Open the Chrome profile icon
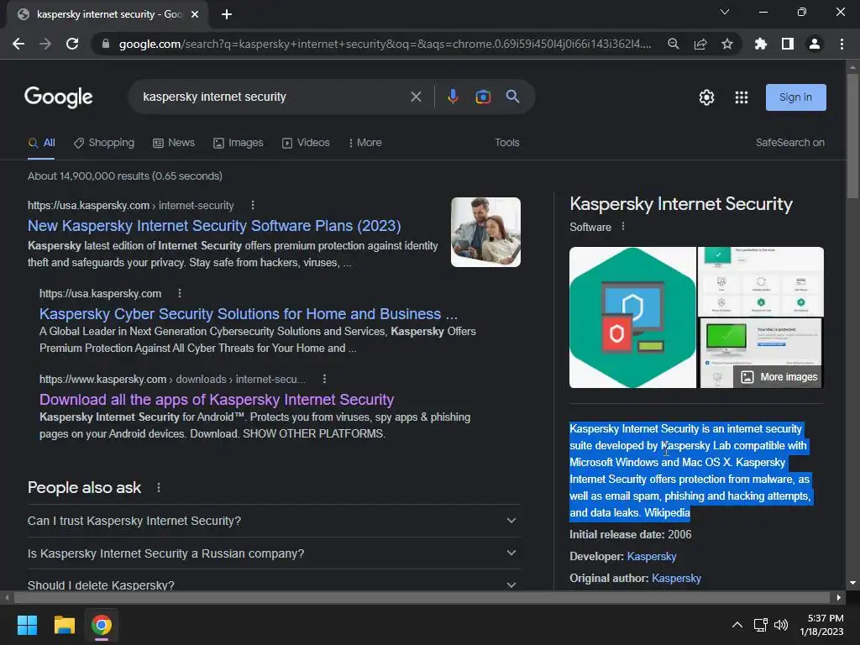The image size is (860, 645). click(x=815, y=44)
